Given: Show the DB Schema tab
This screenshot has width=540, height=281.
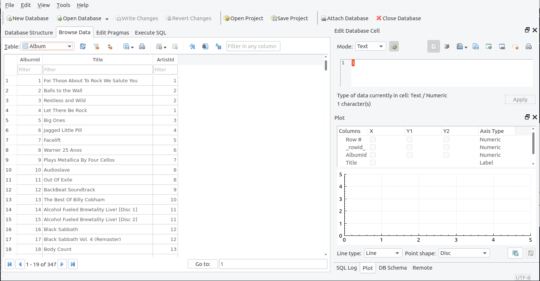Looking at the screenshot, I should 392,268.
